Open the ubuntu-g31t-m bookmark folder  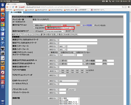point(41,10)
